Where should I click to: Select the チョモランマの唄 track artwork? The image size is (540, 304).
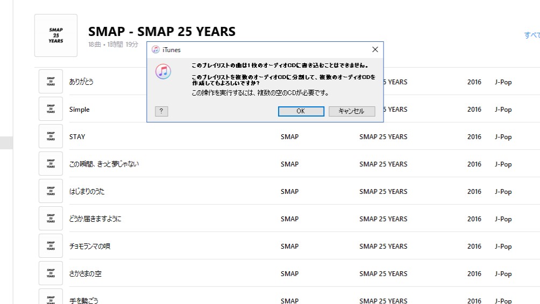51,246
